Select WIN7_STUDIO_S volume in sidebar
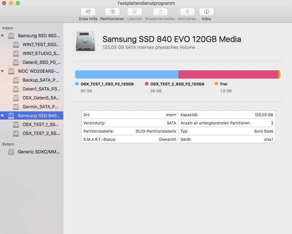 [32, 54]
